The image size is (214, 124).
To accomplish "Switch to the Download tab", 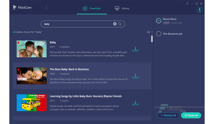I will [92, 8].
